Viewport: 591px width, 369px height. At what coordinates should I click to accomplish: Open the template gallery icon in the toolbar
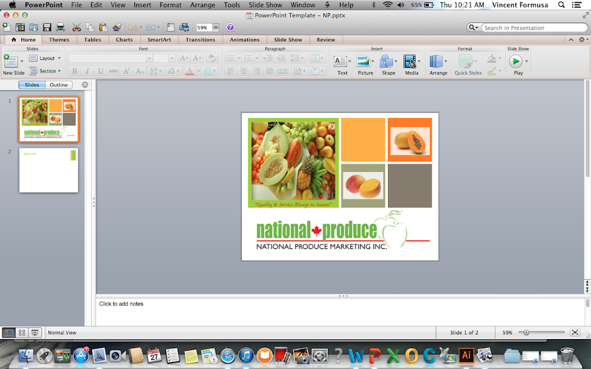pyautogui.click(x=20, y=27)
